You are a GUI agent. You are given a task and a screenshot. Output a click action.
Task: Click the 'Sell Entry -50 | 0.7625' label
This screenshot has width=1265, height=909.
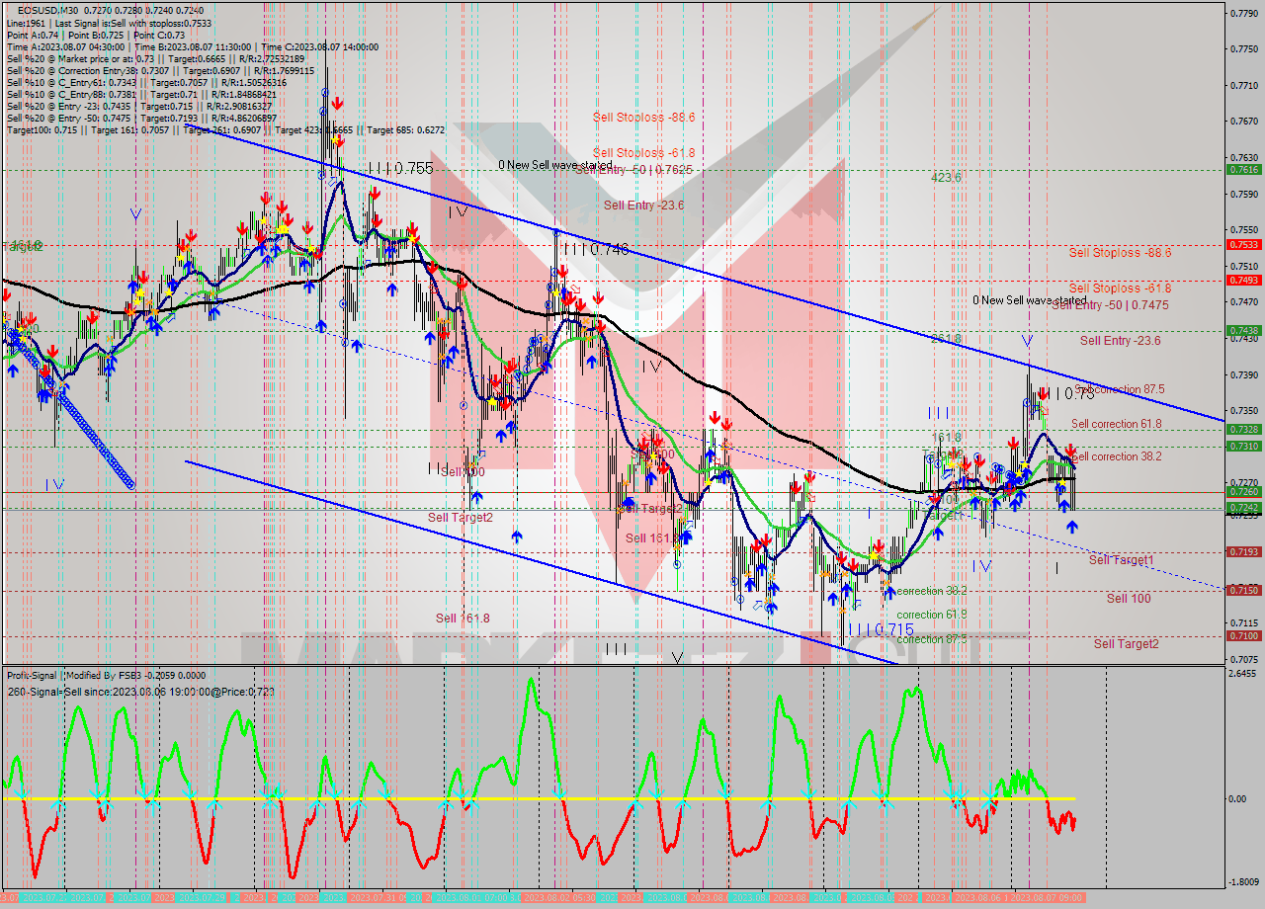(x=633, y=170)
